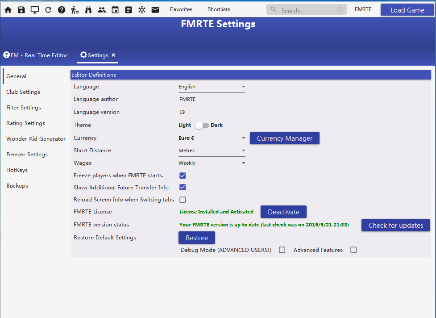
Task: Click the snowflake freezer icon
Action: click(142, 10)
